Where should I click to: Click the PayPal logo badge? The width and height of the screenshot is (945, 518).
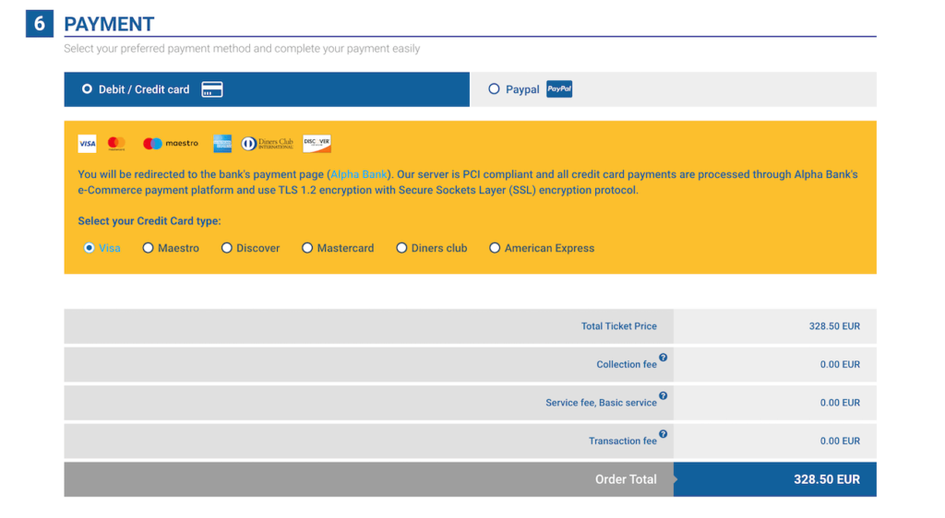[559, 89]
